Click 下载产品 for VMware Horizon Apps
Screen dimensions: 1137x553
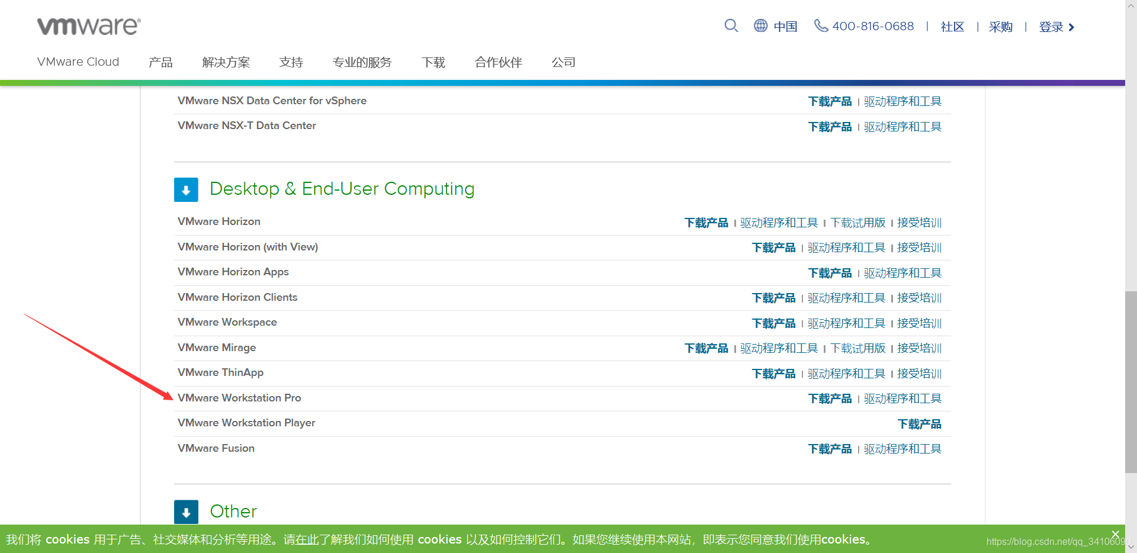(830, 273)
